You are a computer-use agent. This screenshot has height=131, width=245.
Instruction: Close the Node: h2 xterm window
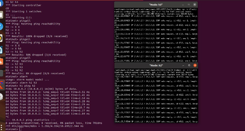[x=195, y=65]
